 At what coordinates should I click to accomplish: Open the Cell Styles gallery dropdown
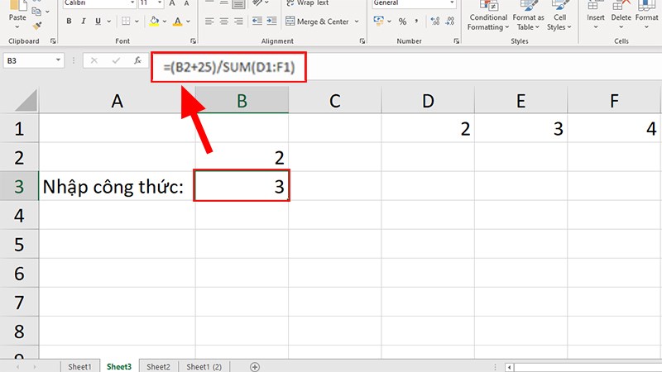[x=560, y=21]
